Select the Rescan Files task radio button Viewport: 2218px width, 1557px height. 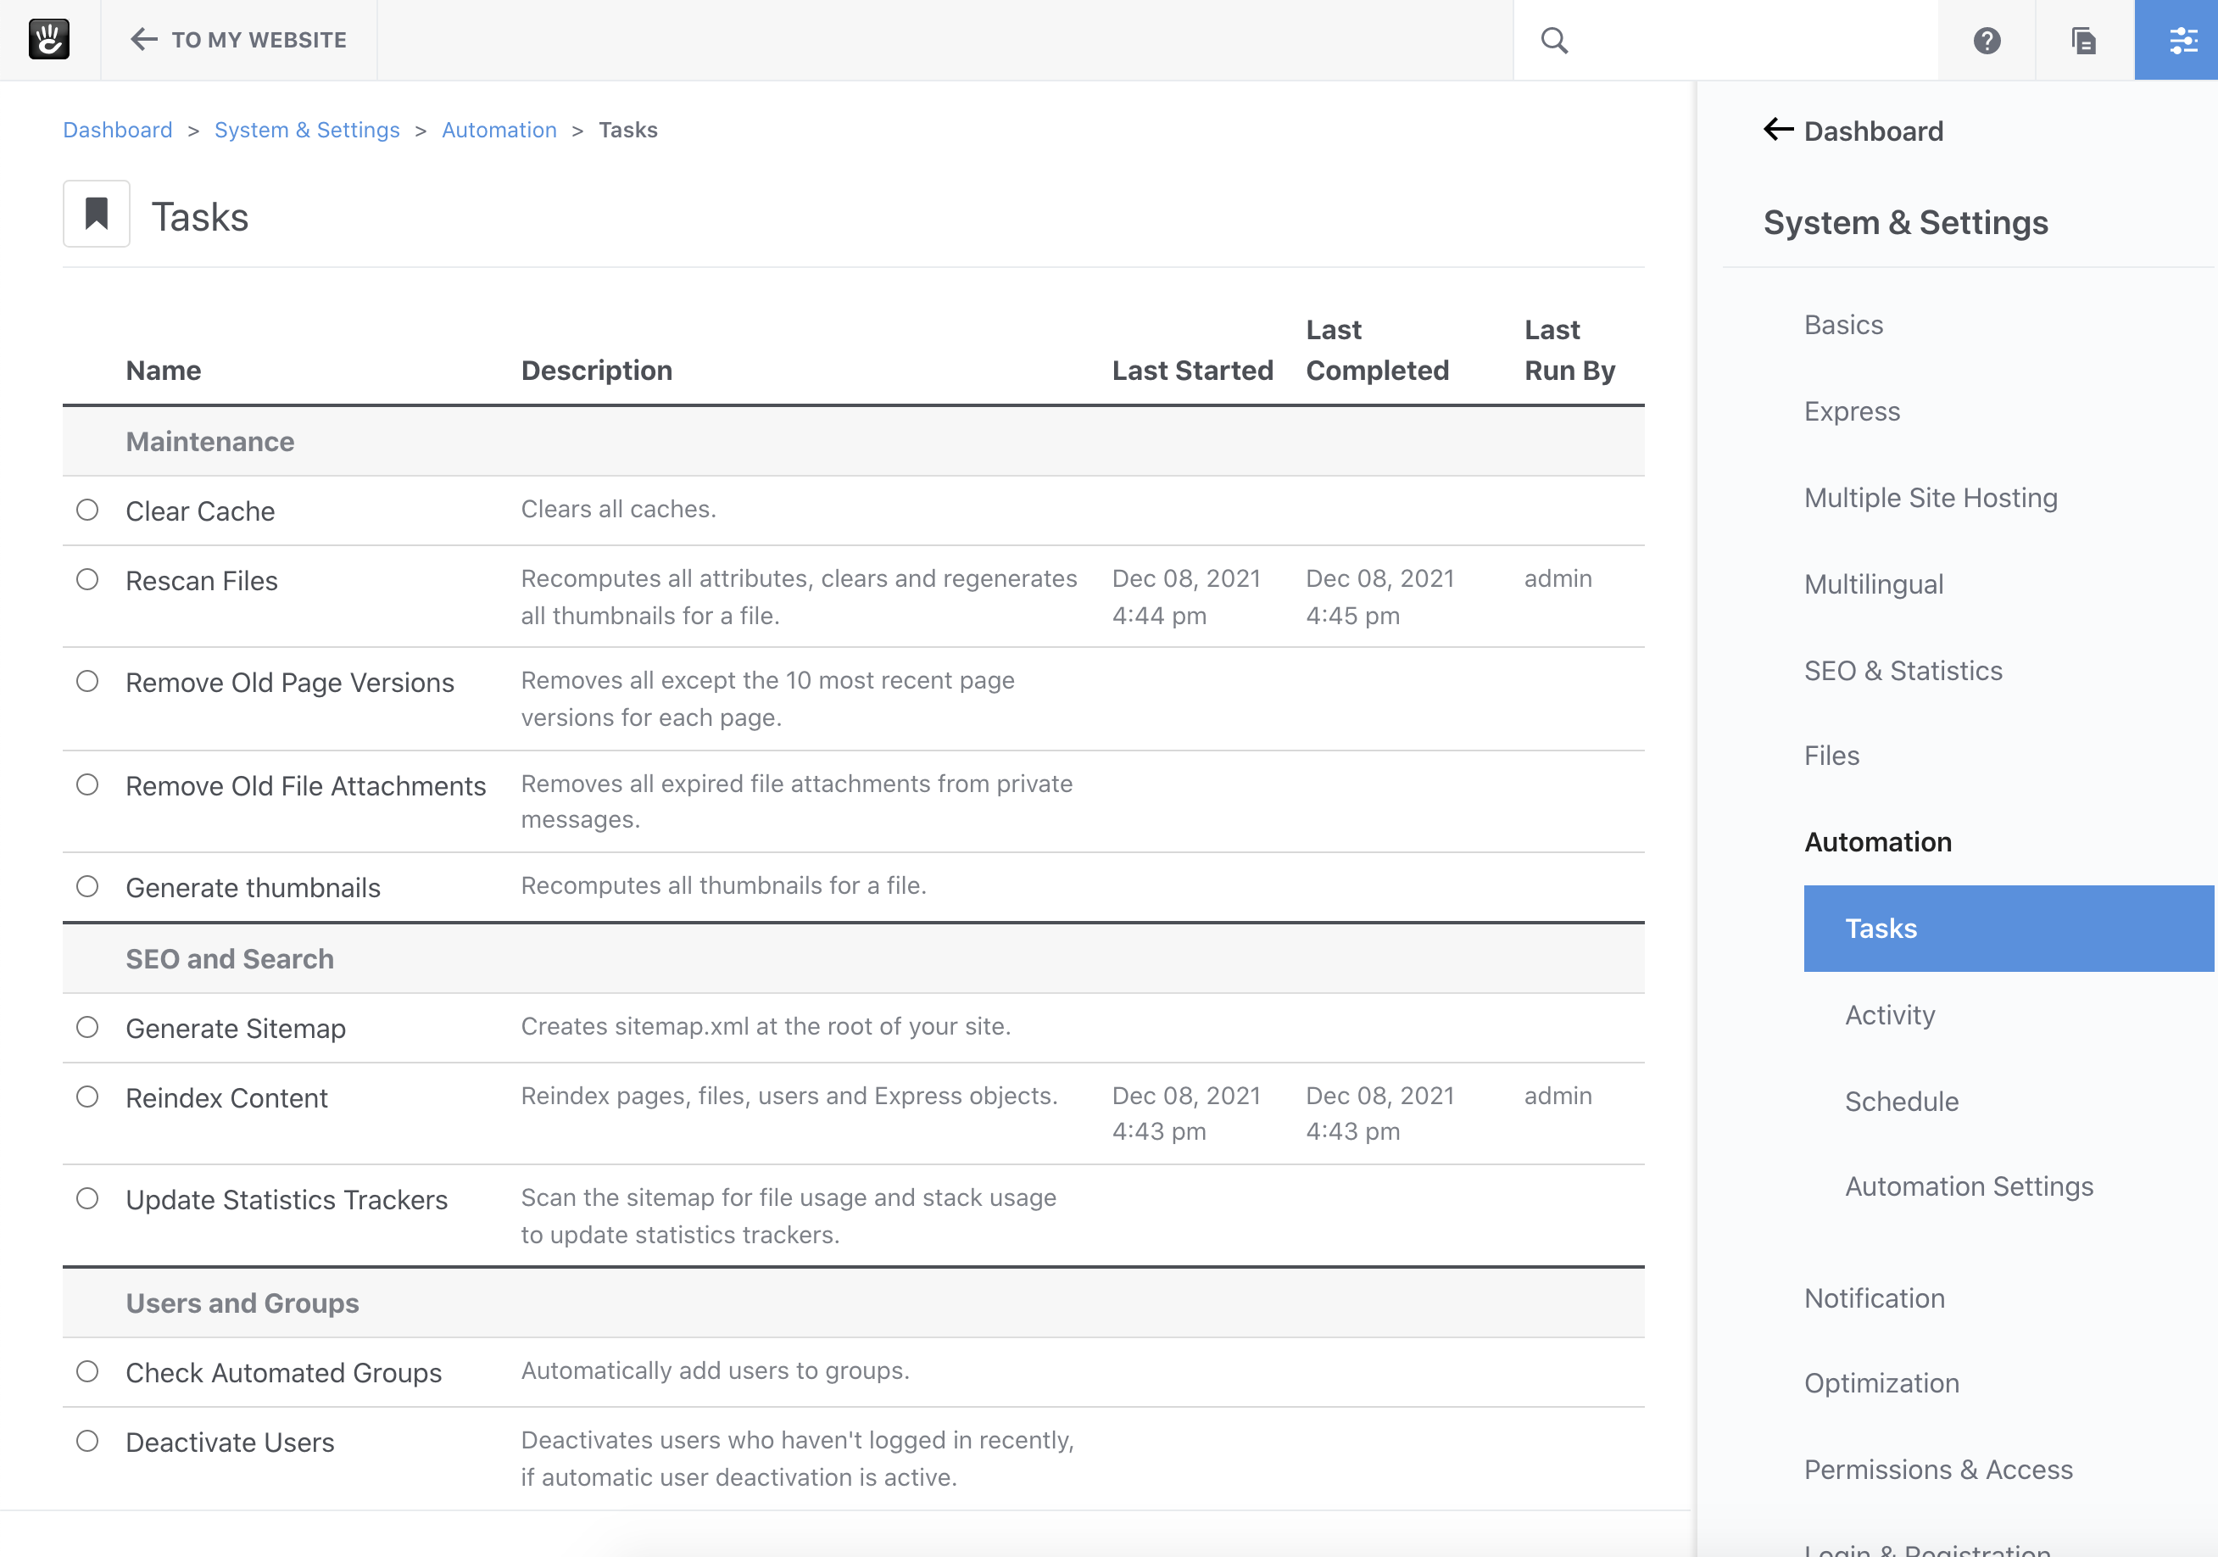[87, 580]
